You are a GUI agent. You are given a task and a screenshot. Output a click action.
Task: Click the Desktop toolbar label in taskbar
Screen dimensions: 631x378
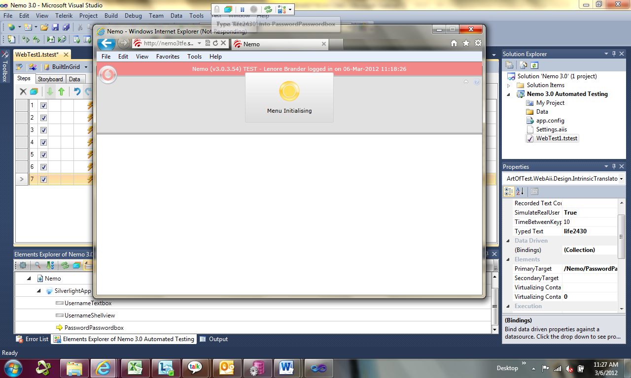click(x=507, y=368)
